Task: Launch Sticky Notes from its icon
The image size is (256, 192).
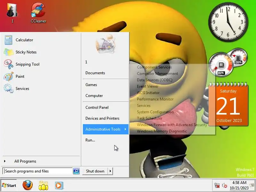Action: [x=8, y=52]
